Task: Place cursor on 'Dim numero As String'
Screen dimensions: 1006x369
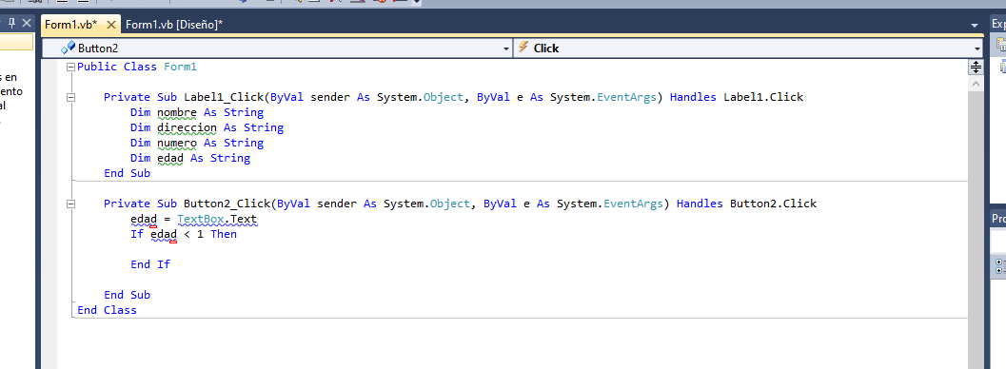Action: click(x=197, y=143)
